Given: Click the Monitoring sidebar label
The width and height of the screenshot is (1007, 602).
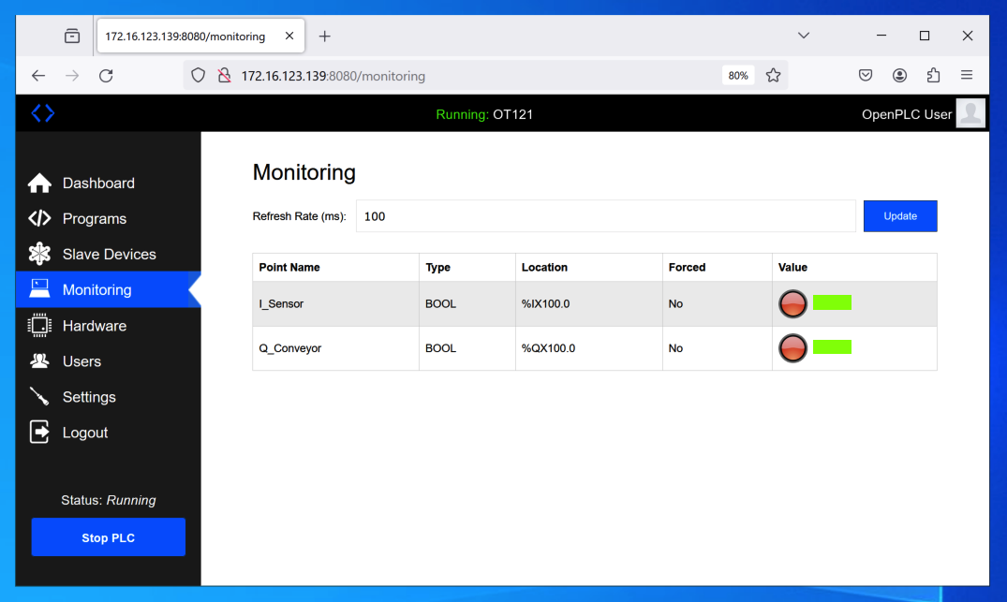Looking at the screenshot, I should pyautogui.click(x=97, y=289).
